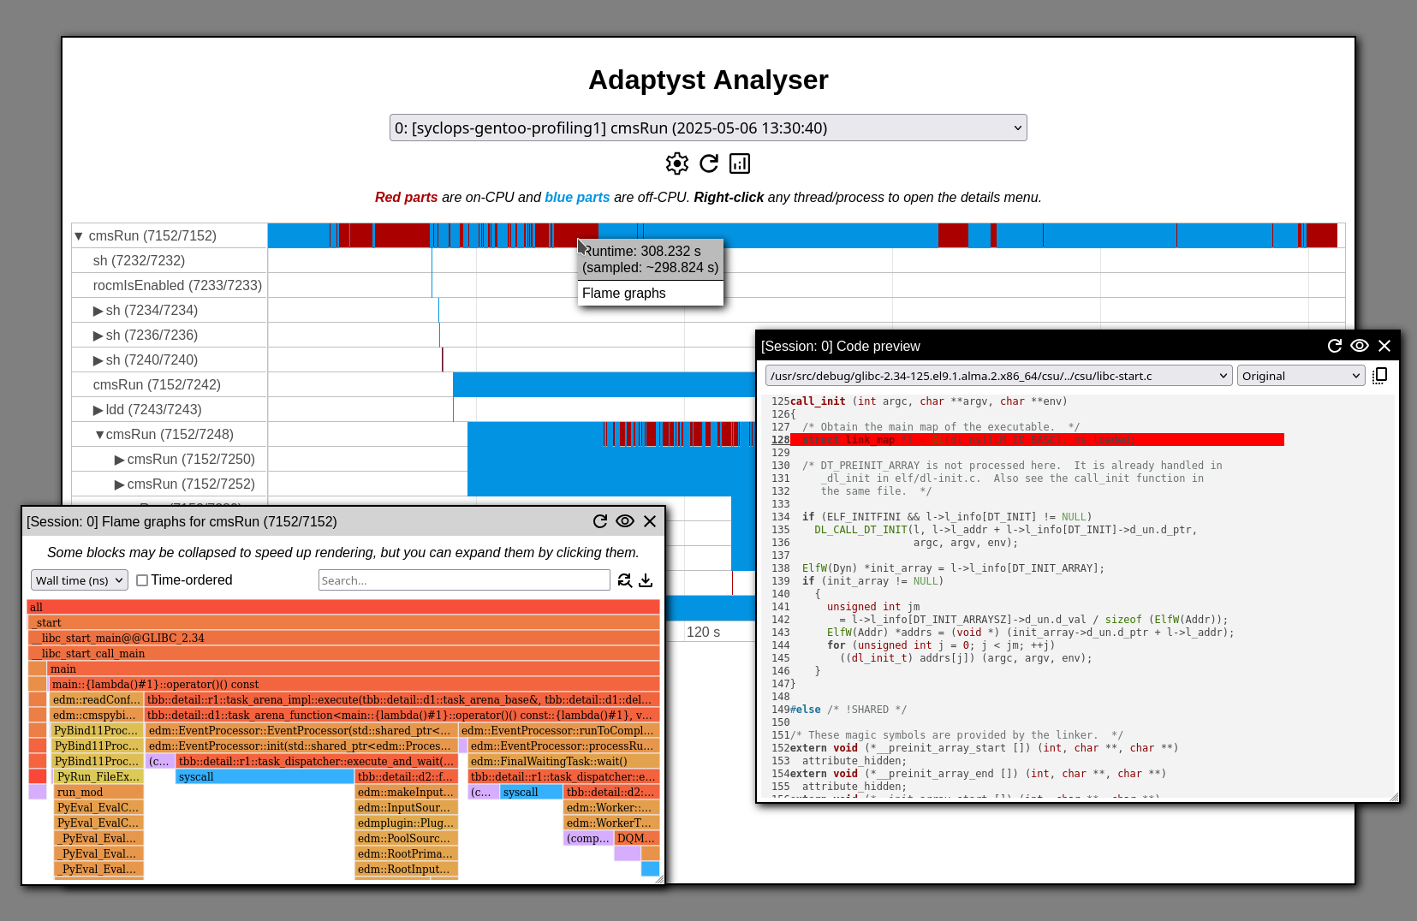Click the (comp... collapsed flame block
Screen dimensions: 1417x921
(589, 838)
